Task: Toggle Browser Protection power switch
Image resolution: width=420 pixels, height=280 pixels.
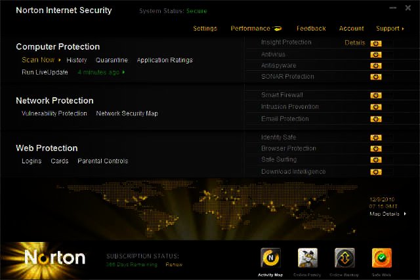Action: [376, 149]
